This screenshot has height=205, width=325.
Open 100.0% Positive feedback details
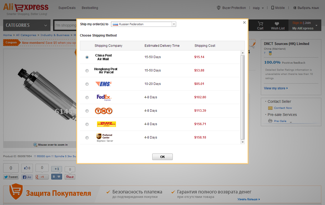285,63
